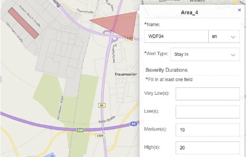Image resolution: width=246 pixels, height=157 pixels.
Task: Click the Sandpfadweg street label
Action: 114,54
